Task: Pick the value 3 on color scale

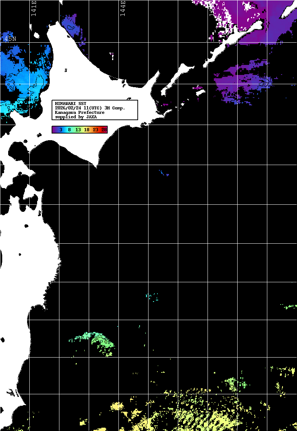Action: [61, 130]
